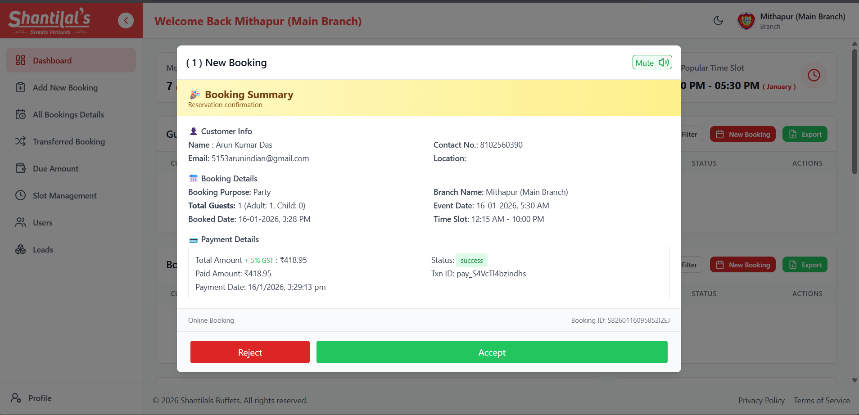Click the Transferred Booking shuffle icon
Viewport: 859px width, 415px height.
21,141
